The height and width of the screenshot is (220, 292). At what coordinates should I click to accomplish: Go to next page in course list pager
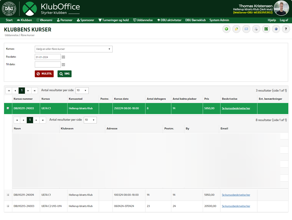coord(28,91)
